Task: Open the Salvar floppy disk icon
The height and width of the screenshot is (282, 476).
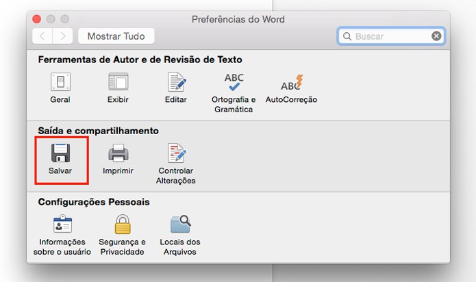Action: pos(60,153)
